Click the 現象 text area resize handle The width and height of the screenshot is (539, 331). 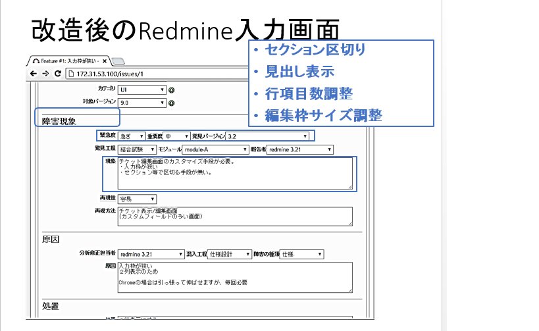[x=350, y=187]
